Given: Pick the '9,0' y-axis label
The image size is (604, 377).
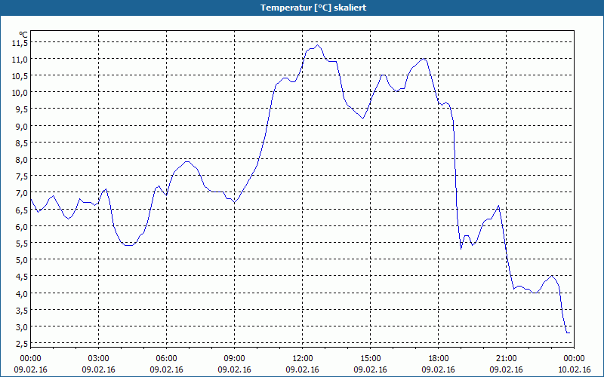Looking at the screenshot, I should pos(21,126).
